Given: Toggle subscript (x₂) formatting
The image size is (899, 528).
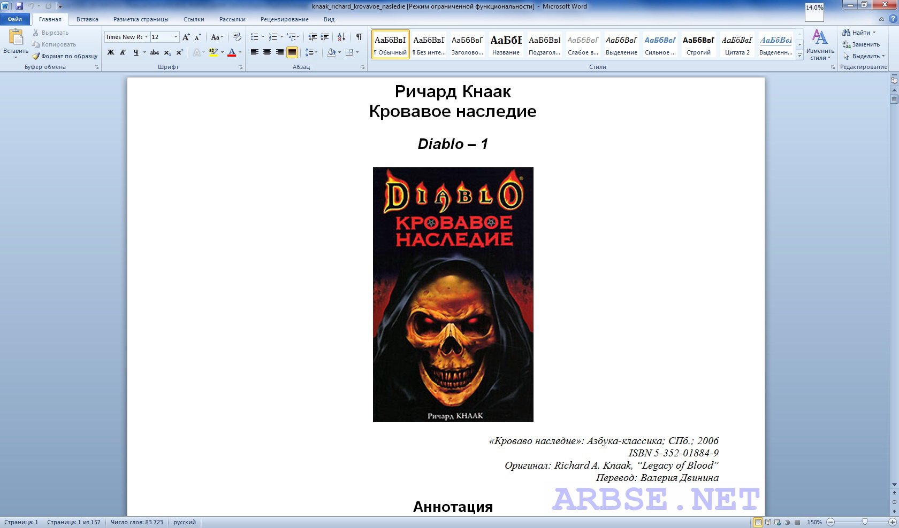Looking at the screenshot, I should pos(167,52).
